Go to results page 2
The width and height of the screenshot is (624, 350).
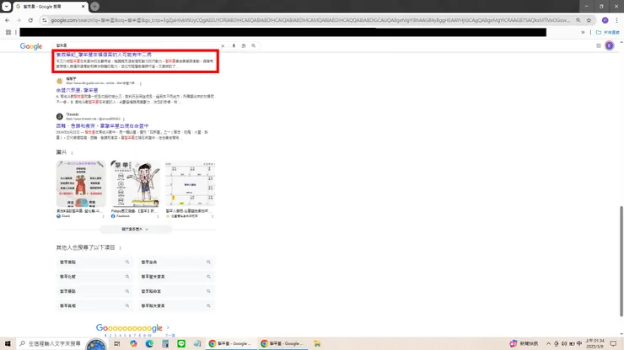pos(110,336)
